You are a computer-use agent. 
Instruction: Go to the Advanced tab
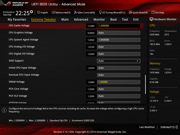[81, 19]
